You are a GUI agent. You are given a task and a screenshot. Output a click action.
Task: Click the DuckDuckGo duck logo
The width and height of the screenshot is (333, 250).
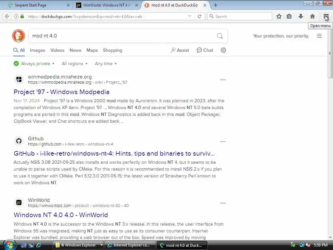pyautogui.click(x=19, y=36)
